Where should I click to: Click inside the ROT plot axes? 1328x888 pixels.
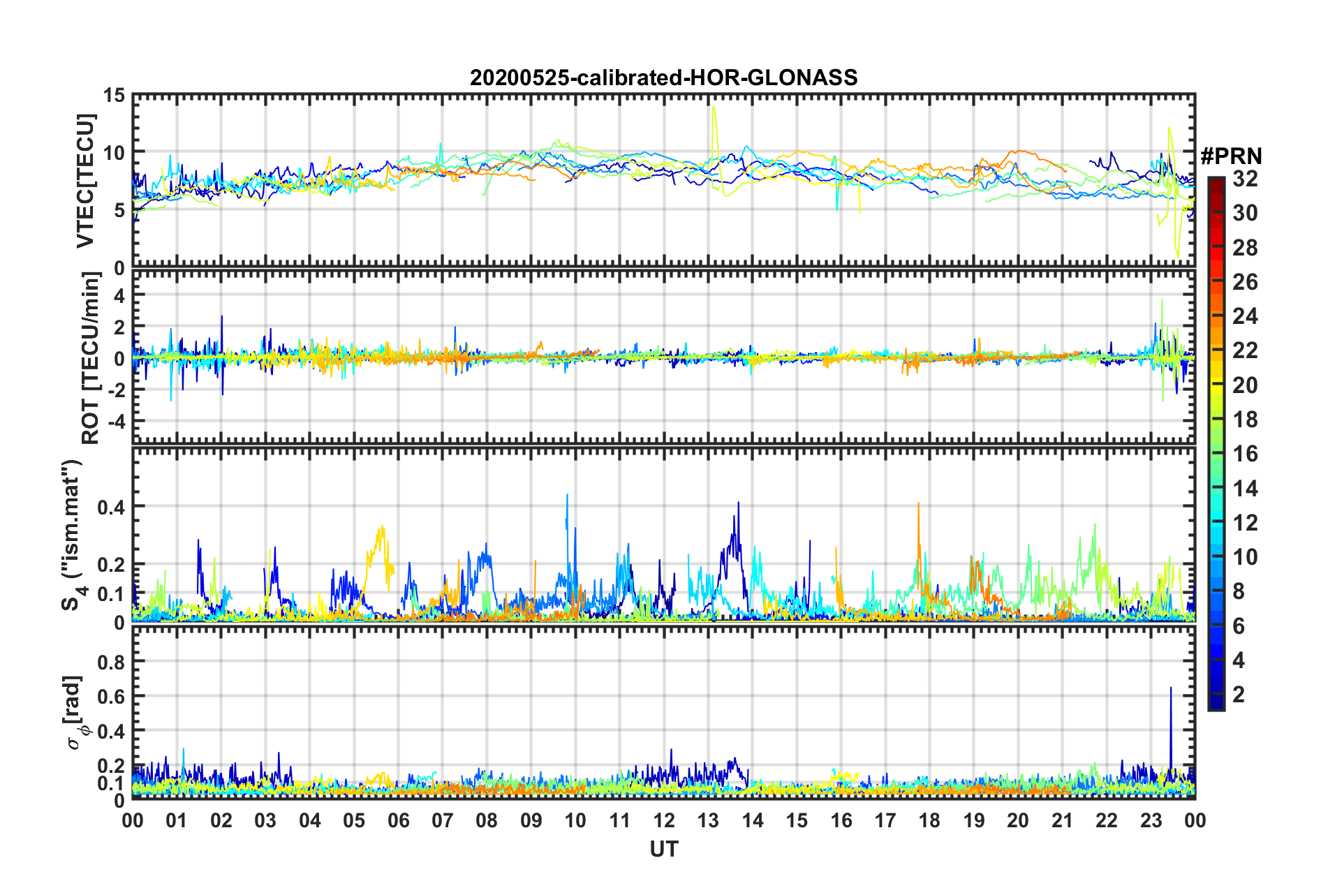pyautogui.click(x=663, y=357)
